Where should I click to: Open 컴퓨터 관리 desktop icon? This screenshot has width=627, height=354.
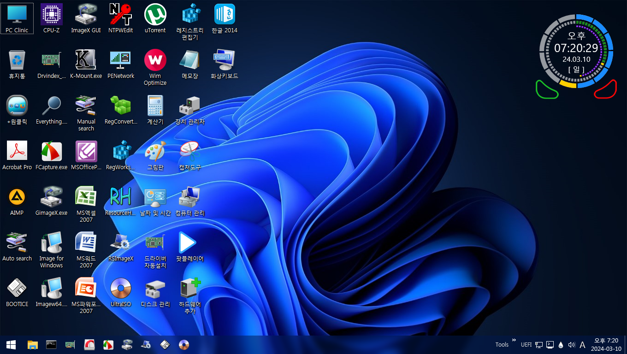click(190, 201)
